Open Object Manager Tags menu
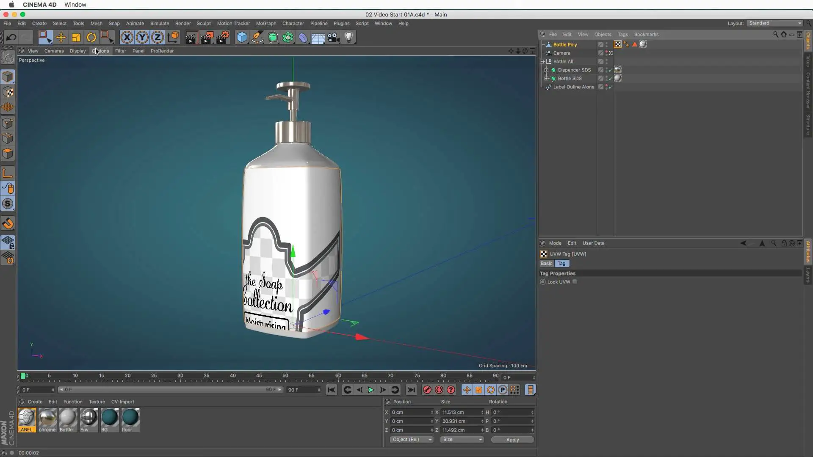813x457 pixels. (x=622, y=34)
